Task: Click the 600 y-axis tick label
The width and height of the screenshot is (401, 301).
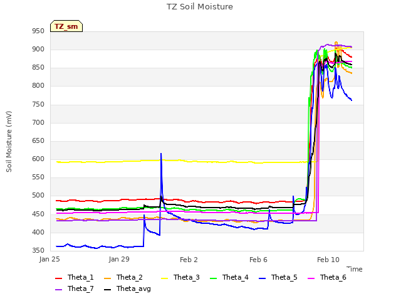Action: (38, 159)
